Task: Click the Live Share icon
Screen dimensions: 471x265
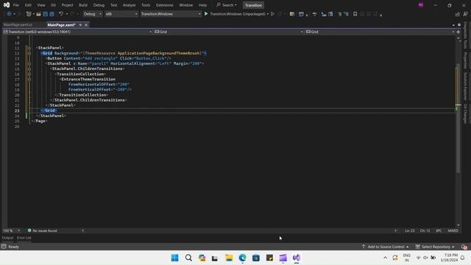Action: [458, 14]
